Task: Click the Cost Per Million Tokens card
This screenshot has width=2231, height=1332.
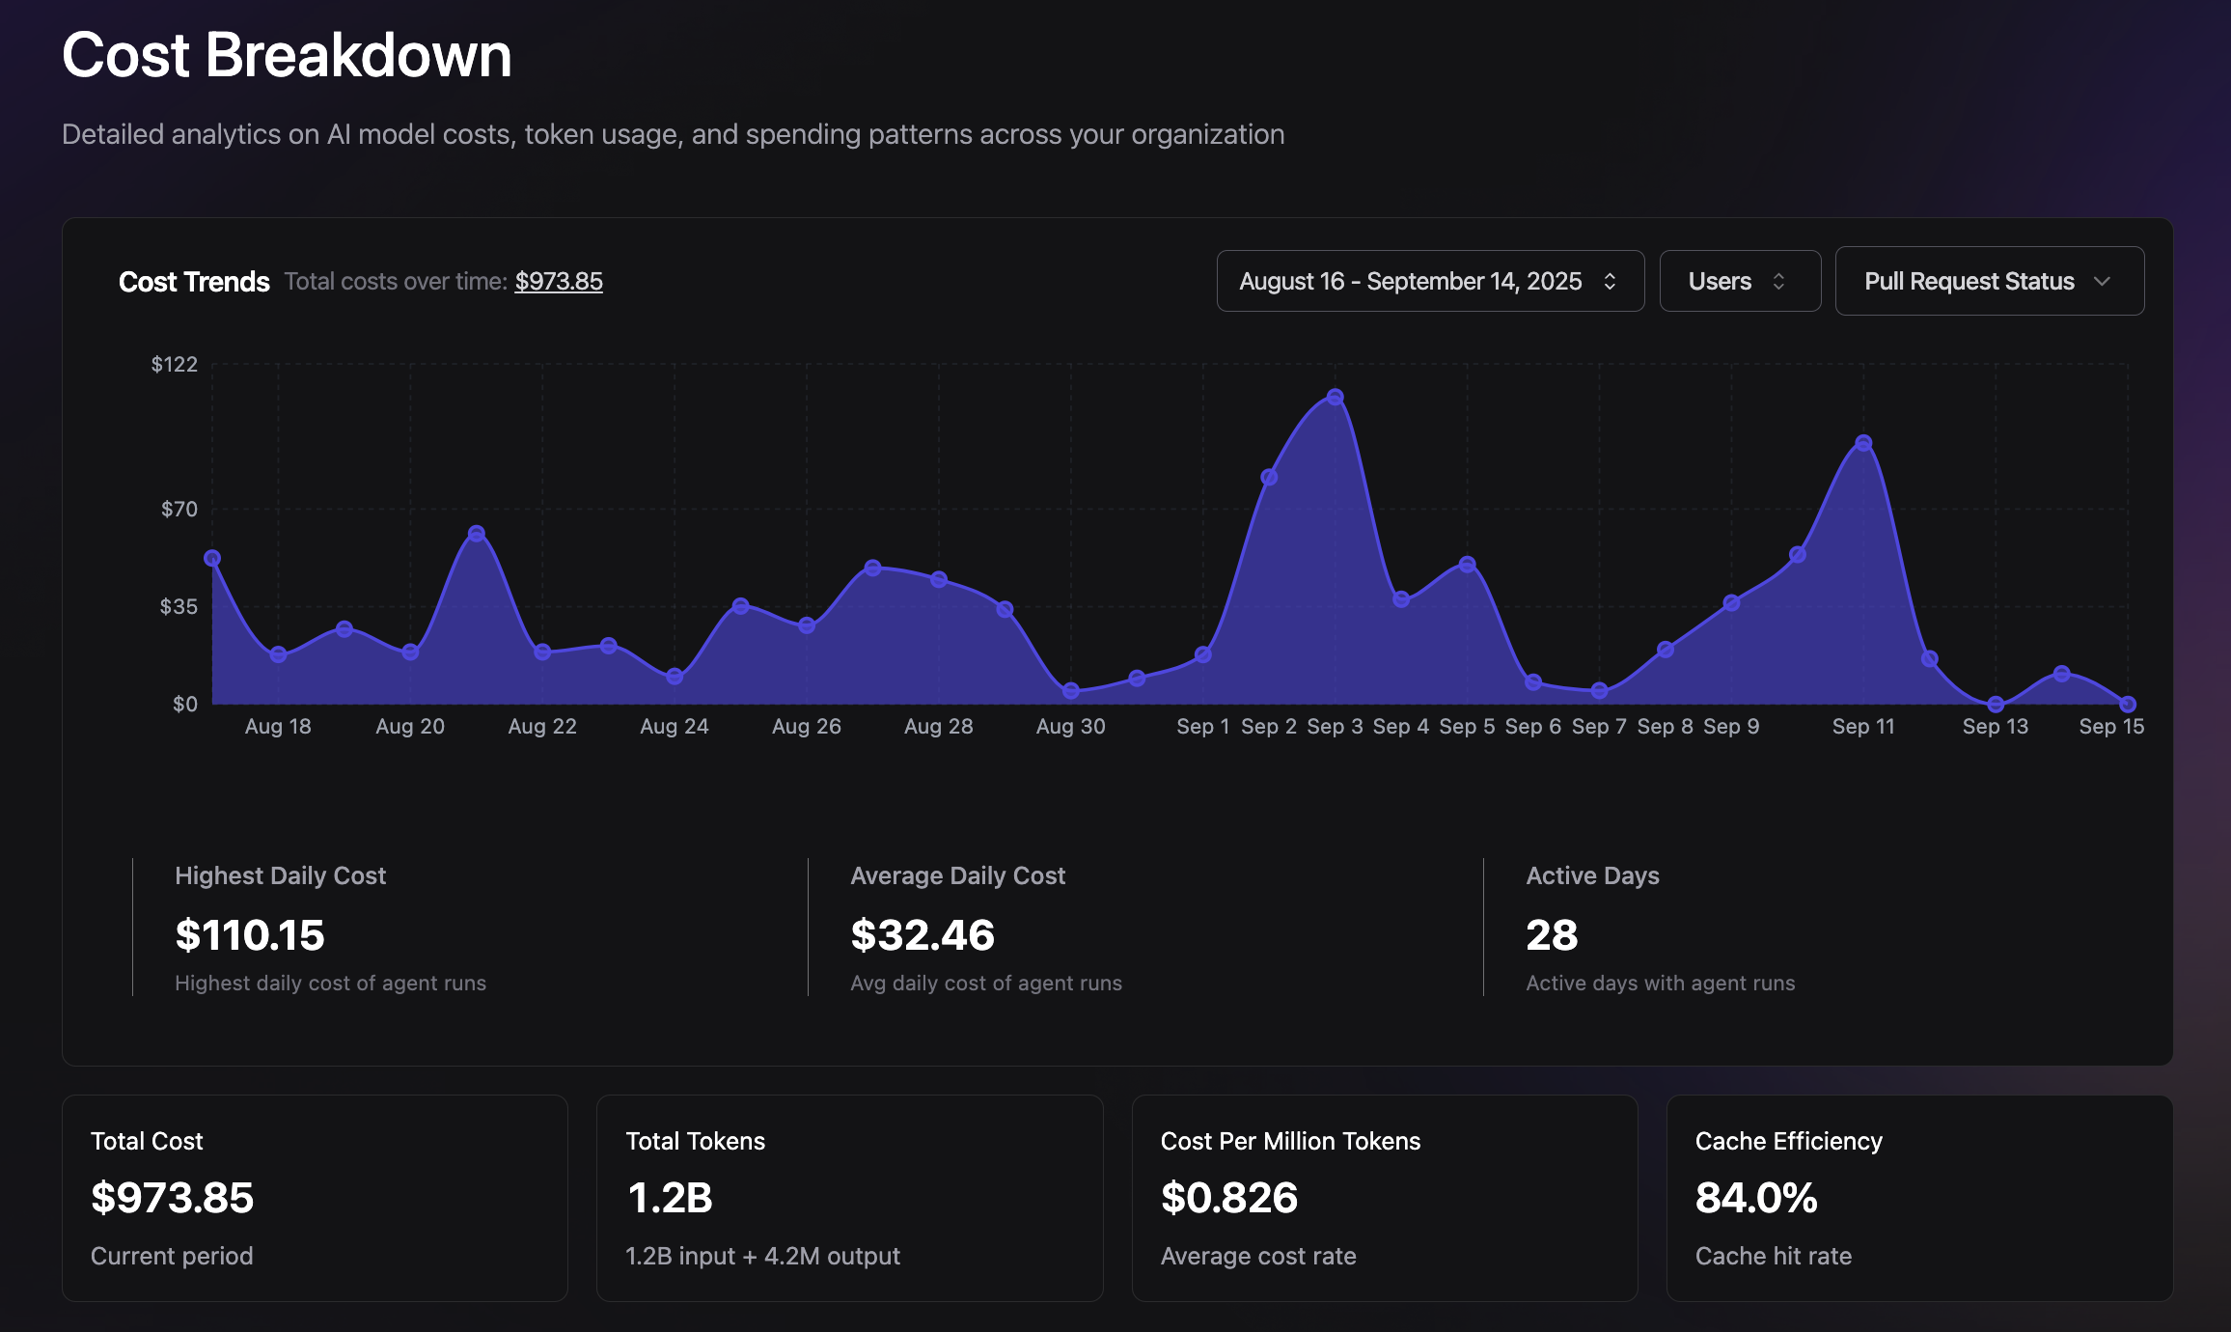Action: point(1384,1198)
